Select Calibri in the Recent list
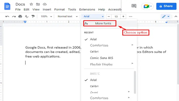This screenshot has height=101, width=179. 94,52
